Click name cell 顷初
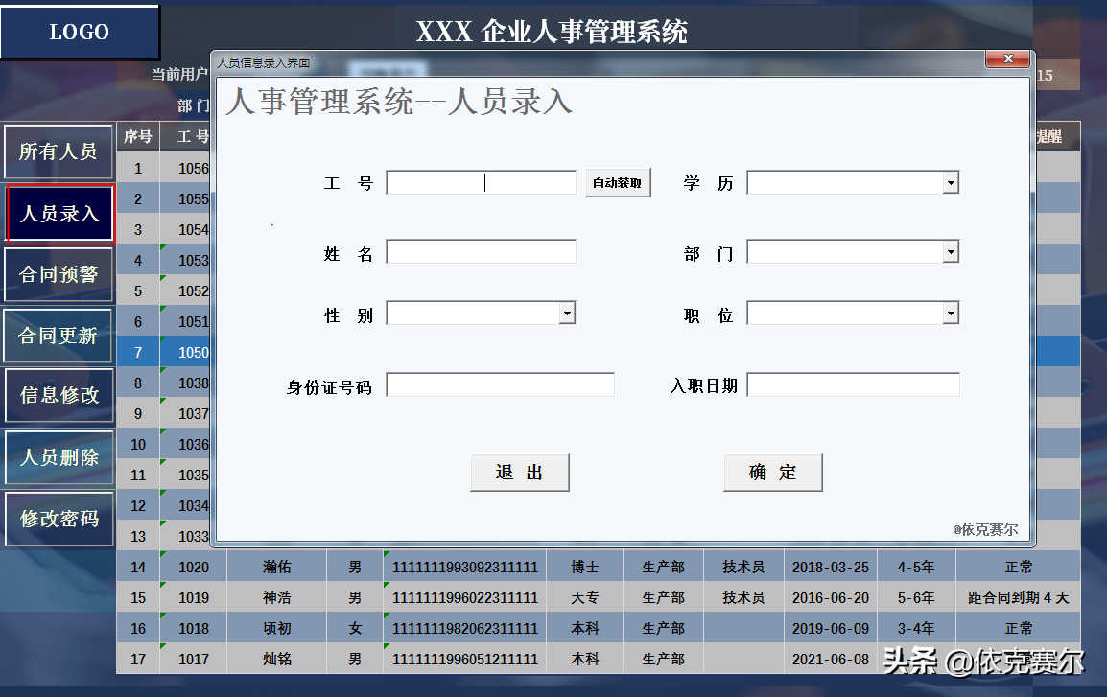 click(276, 629)
